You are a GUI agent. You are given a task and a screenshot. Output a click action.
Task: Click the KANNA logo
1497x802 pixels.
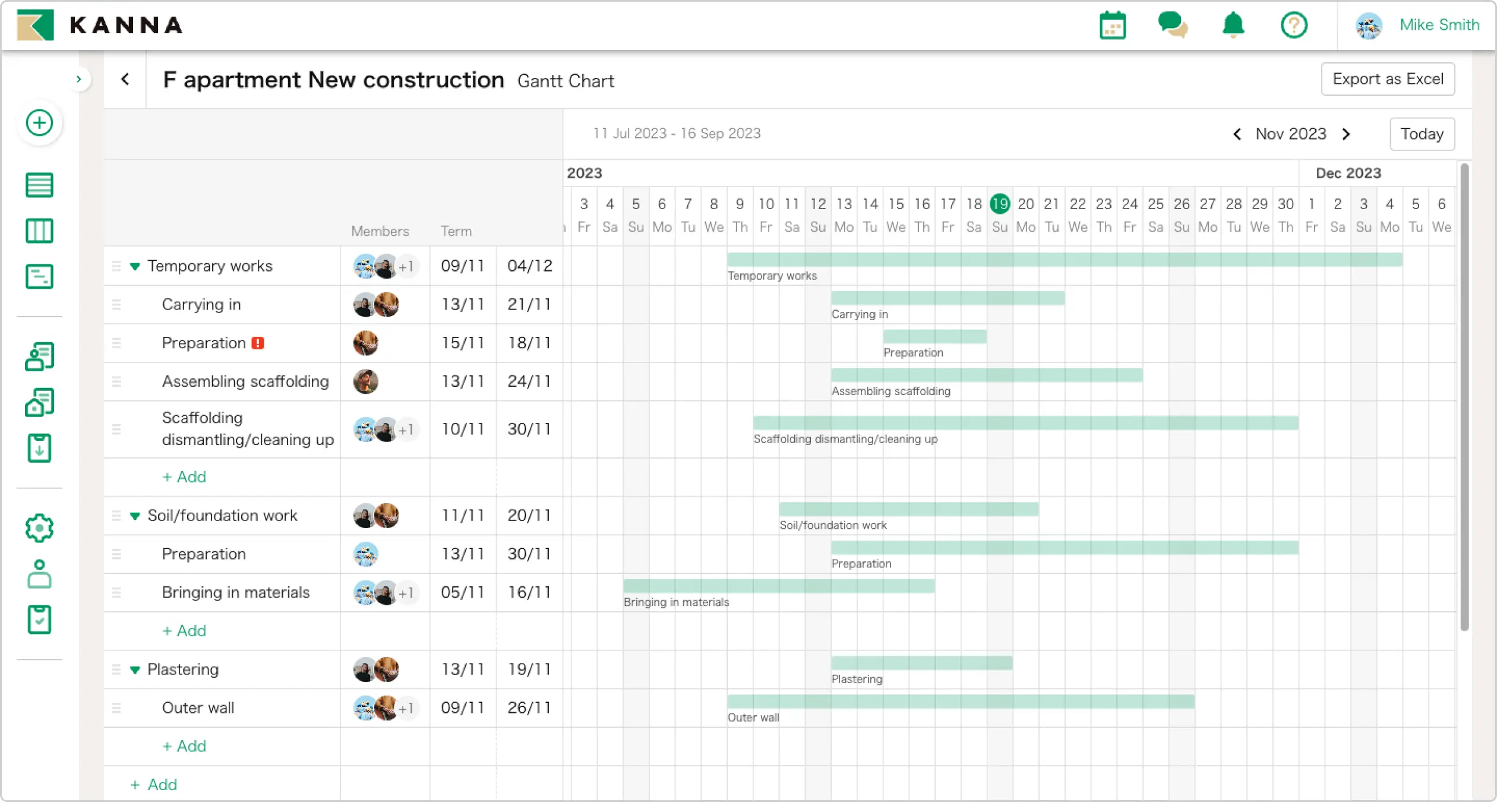[99, 25]
